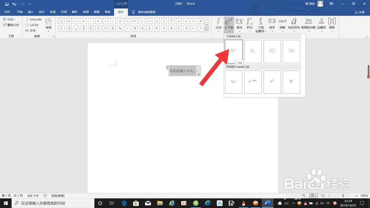Open the 公式 (Equation) dropdown
The height and width of the screenshot is (208, 370).
9,19
